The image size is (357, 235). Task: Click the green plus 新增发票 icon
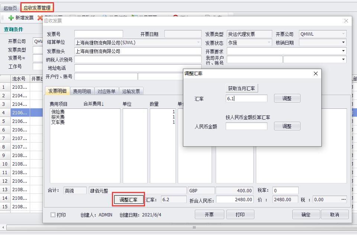[x=11, y=18]
